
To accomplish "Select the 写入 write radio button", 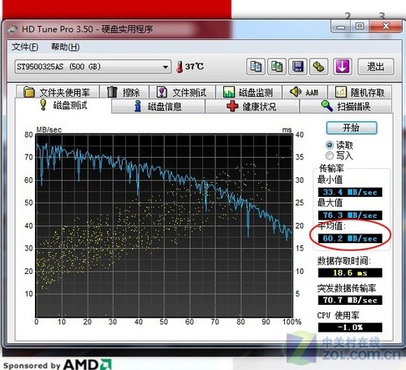I will pos(330,156).
